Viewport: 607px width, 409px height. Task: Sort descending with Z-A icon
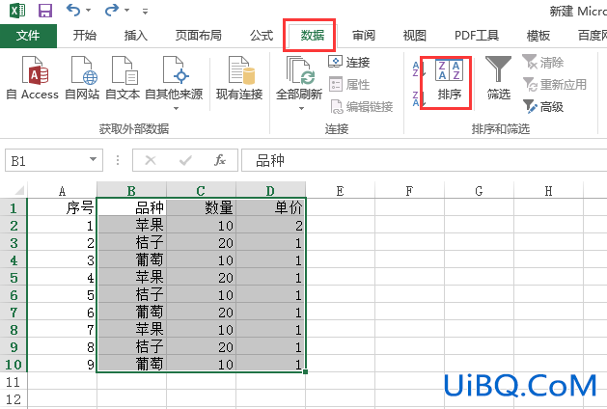(x=418, y=98)
